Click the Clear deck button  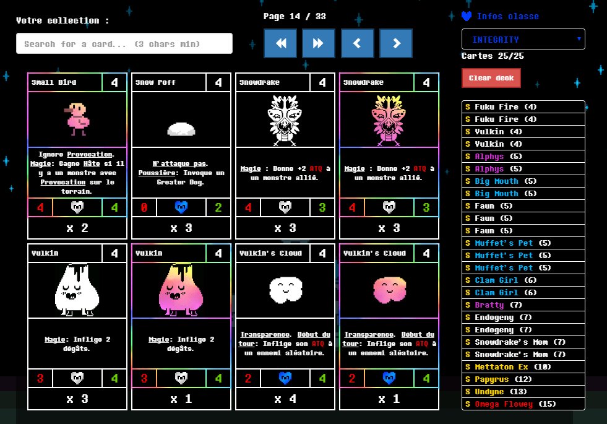click(491, 78)
